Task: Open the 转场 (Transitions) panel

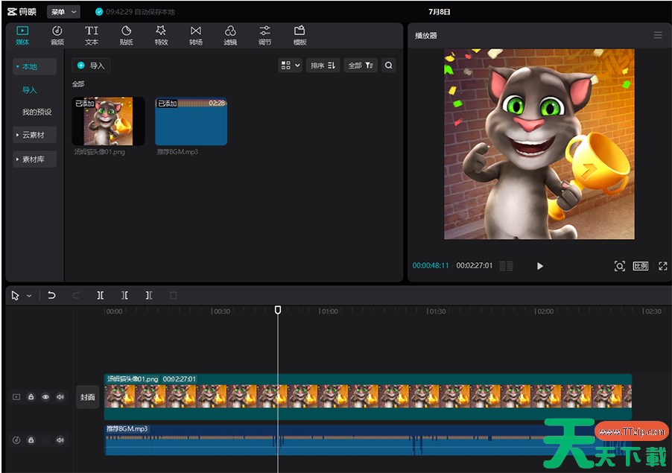Action: click(x=195, y=35)
